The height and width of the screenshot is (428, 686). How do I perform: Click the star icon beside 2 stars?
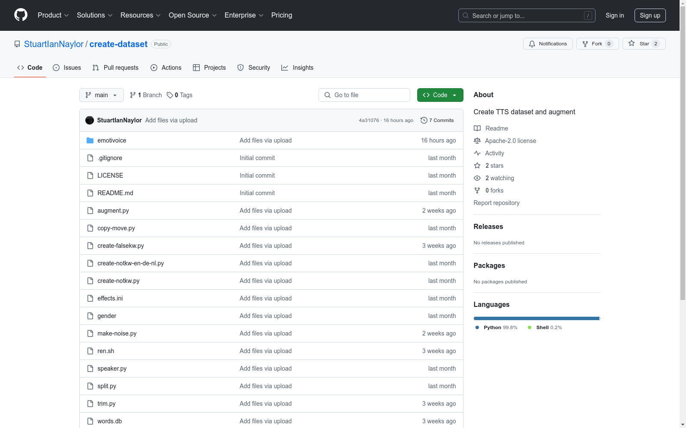[477, 166]
